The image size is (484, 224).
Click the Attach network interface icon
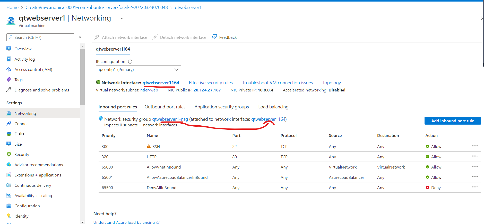pos(97,37)
